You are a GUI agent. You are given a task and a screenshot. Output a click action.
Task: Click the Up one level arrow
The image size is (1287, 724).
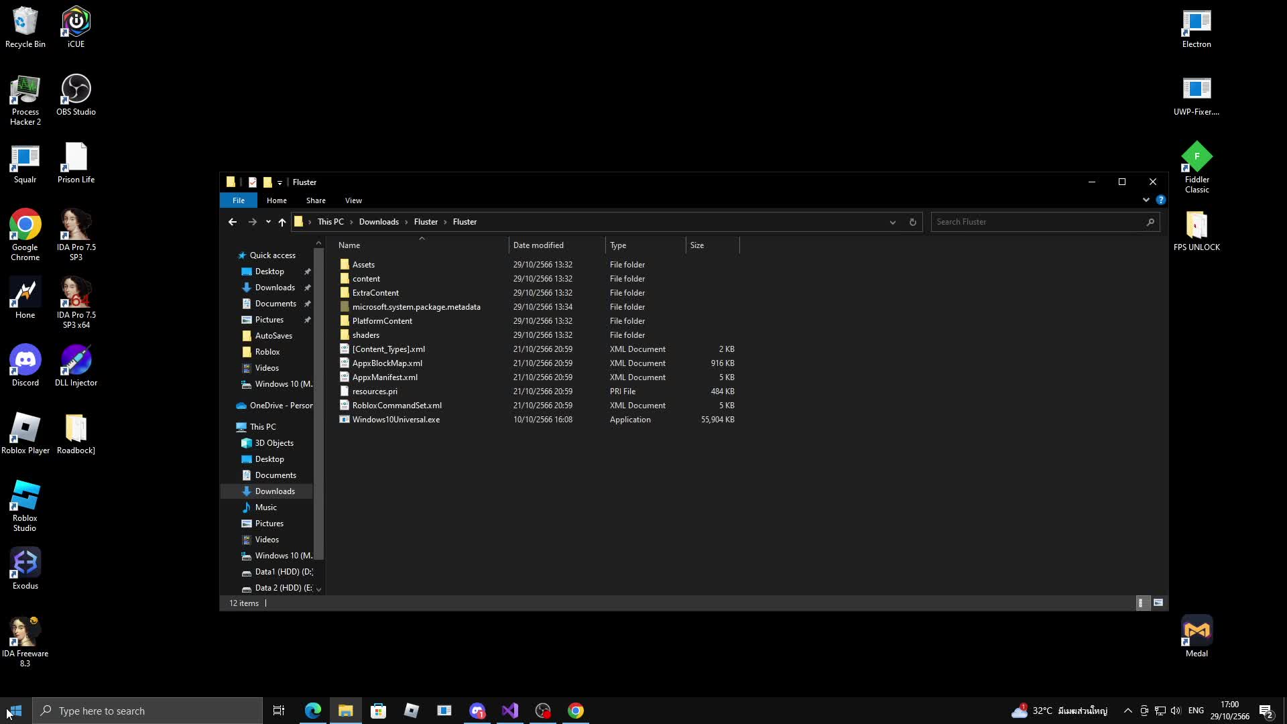pos(282,222)
